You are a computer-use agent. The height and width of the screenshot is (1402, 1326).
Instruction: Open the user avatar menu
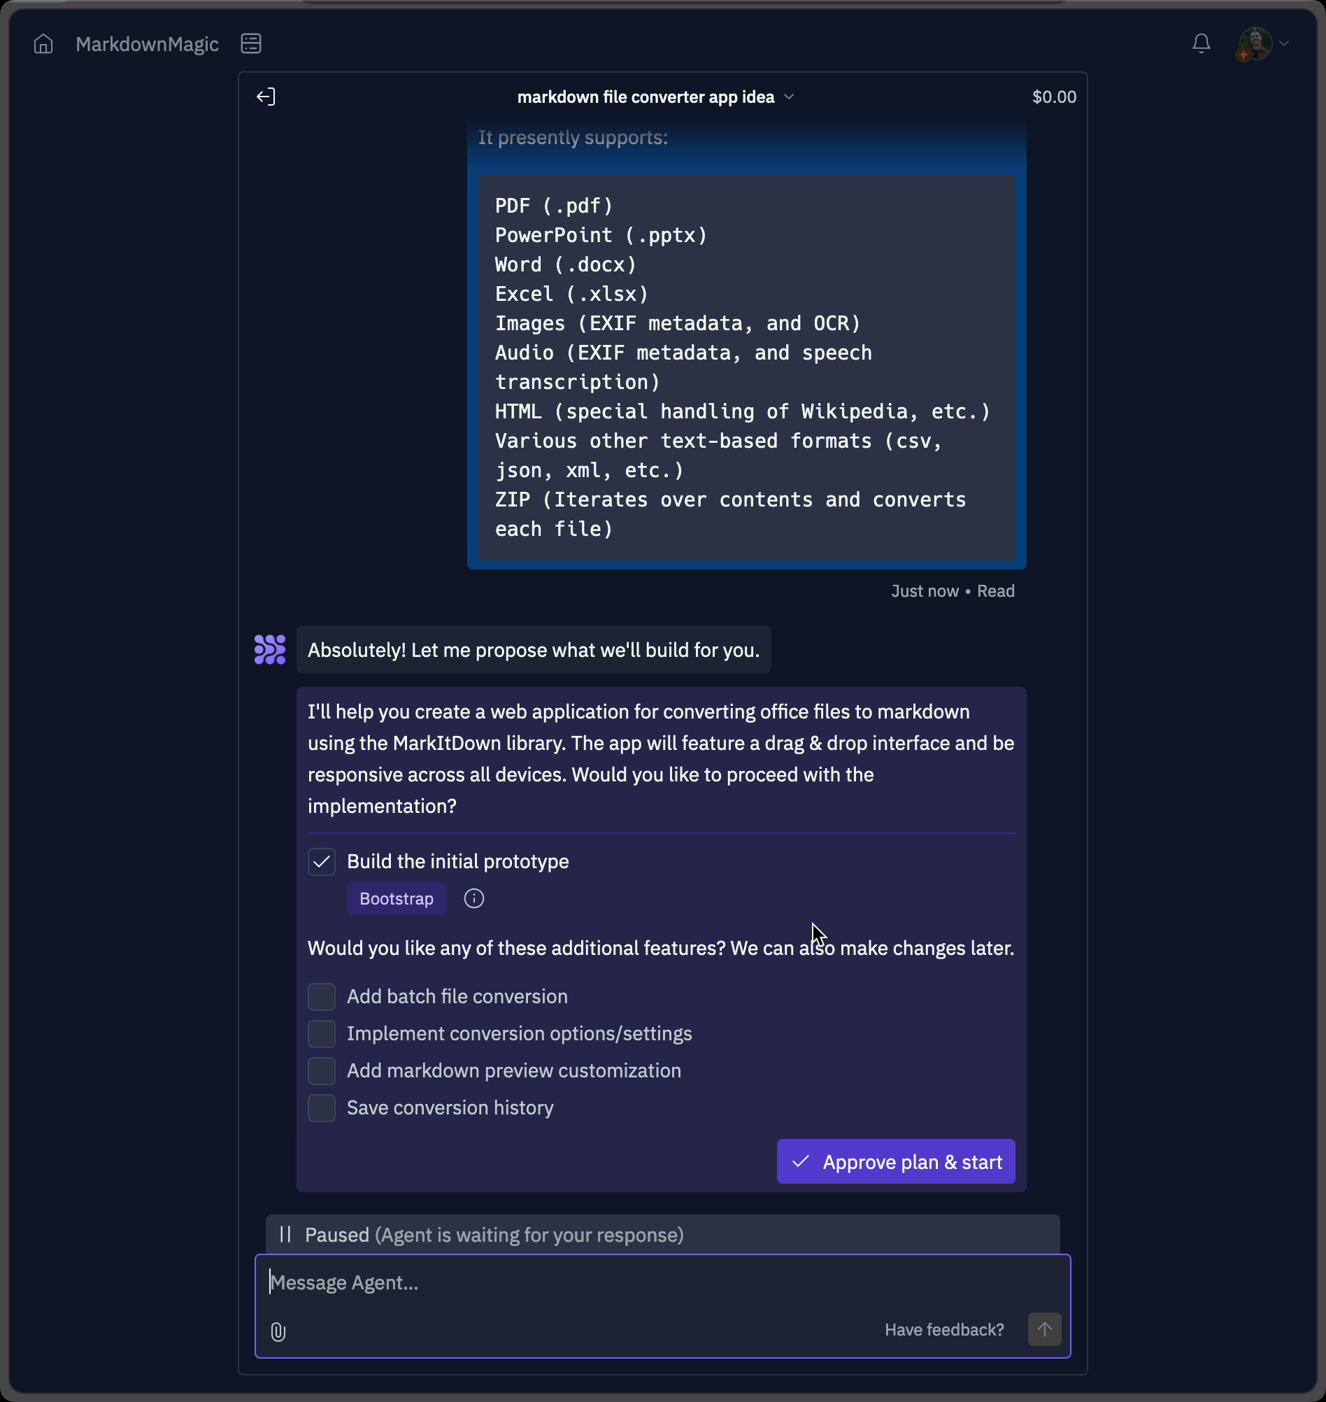1255,44
